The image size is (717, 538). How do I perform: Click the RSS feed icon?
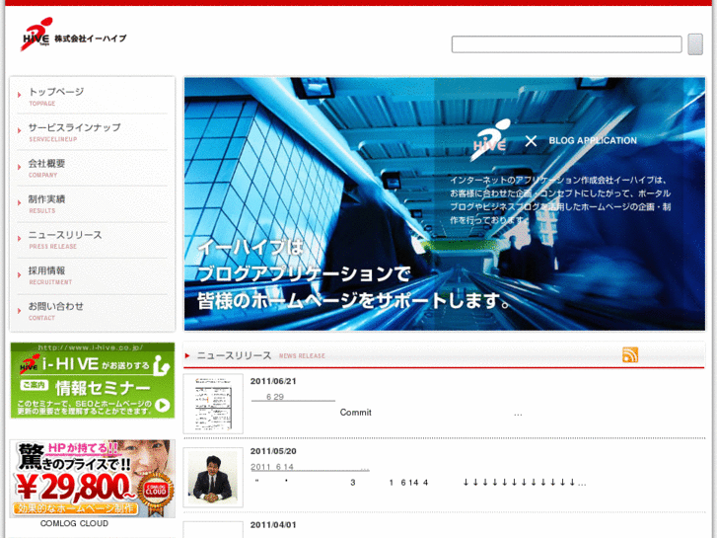630,354
